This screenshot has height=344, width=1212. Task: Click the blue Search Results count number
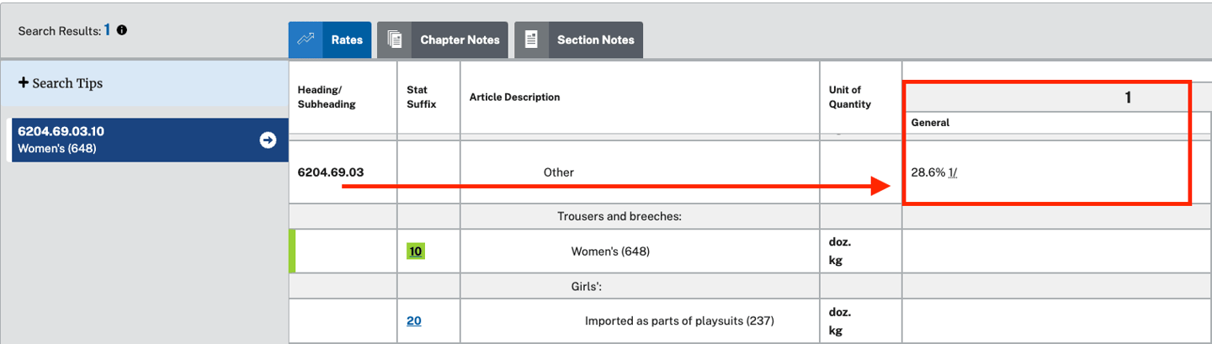point(108,30)
